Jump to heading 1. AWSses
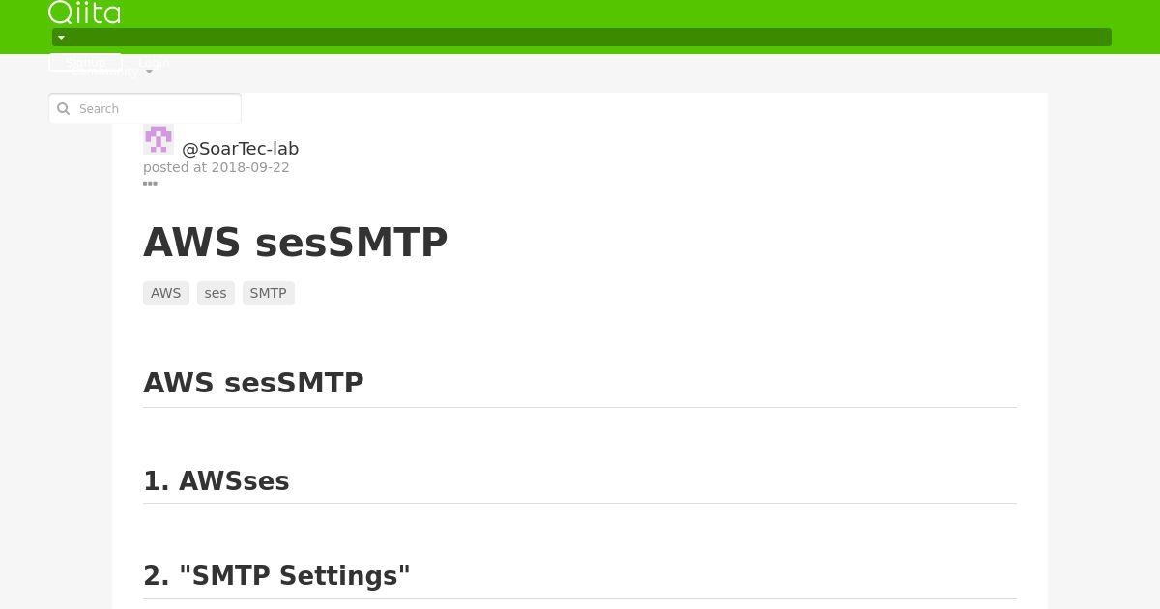This screenshot has height=609, width=1160. (217, 481)
